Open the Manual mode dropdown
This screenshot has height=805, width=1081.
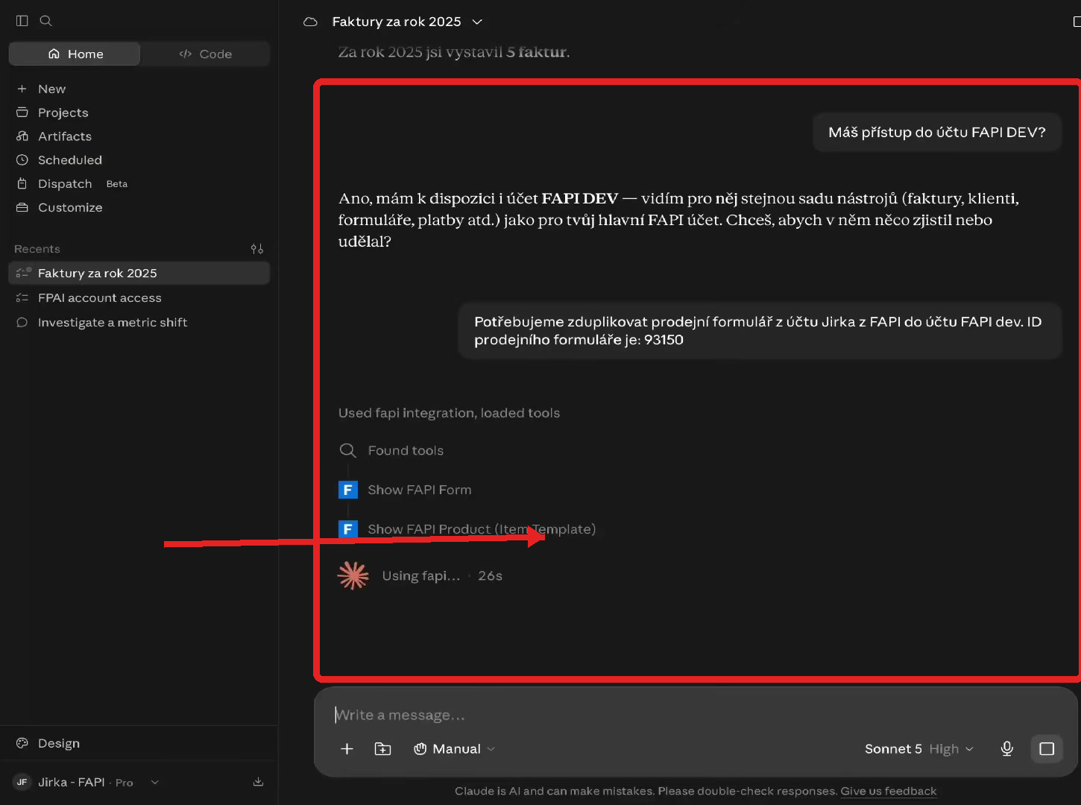click(x=454, y=749)
